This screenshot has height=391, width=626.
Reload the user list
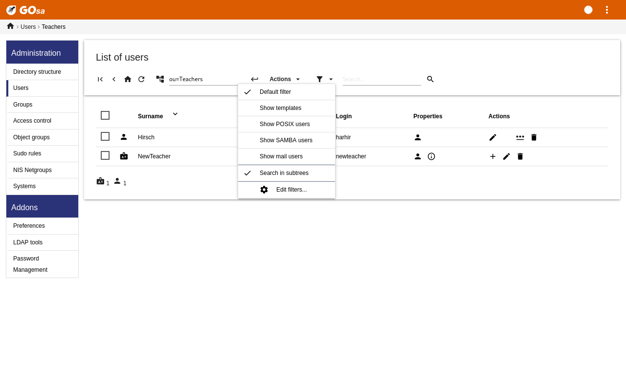tap(141, 79)
